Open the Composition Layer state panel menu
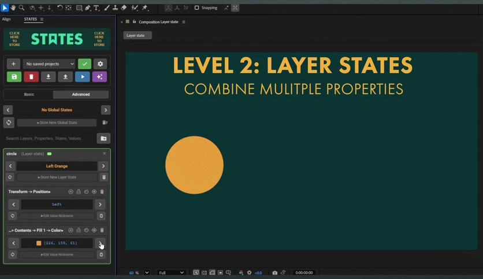The image size is (483, 279). [x=184, y=22]
